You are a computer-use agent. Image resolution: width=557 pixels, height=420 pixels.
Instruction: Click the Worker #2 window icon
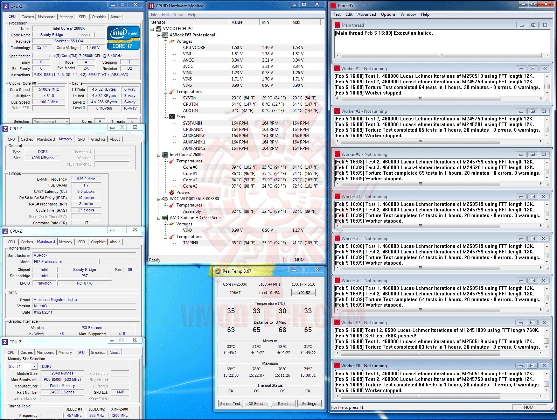[x=337, y=111]
